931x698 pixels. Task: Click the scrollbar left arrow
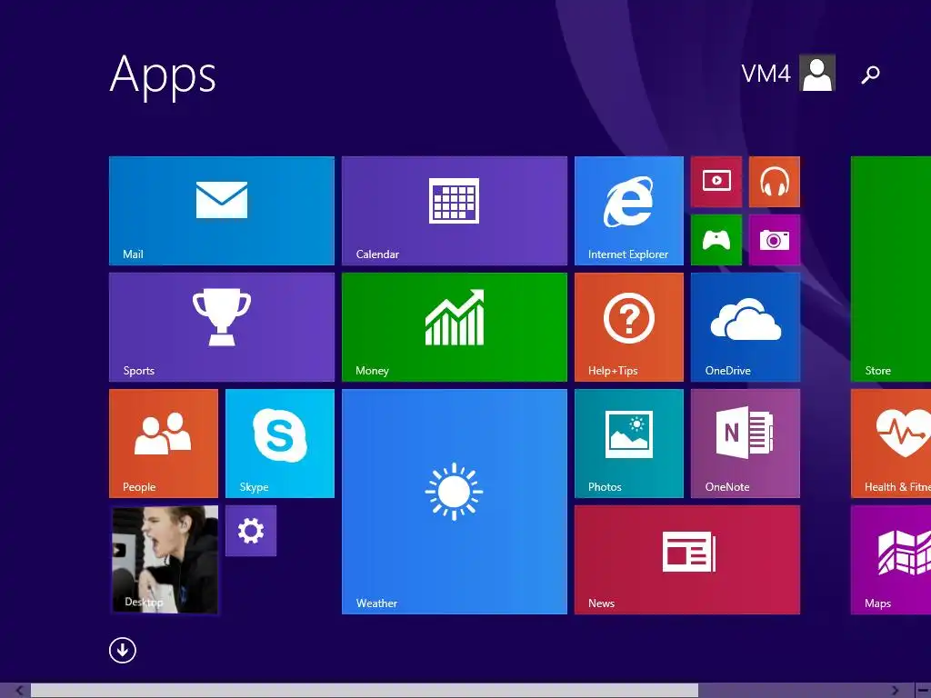click(x=19, y=691)
